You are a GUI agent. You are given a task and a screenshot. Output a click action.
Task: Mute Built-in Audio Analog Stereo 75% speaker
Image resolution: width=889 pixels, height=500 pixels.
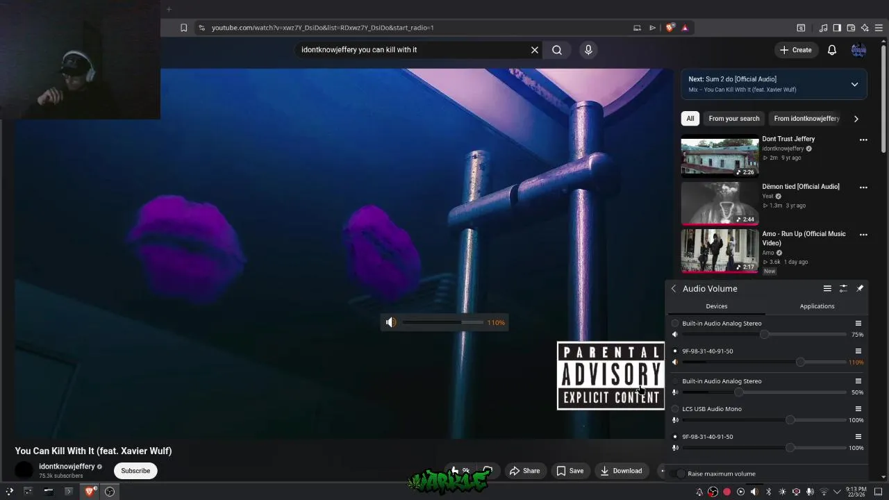(x=674, y=335)
